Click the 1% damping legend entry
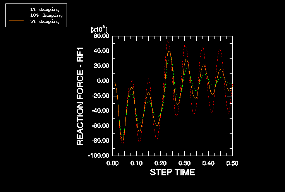Viewport: 285px width, 192px height. coord(45,9)
